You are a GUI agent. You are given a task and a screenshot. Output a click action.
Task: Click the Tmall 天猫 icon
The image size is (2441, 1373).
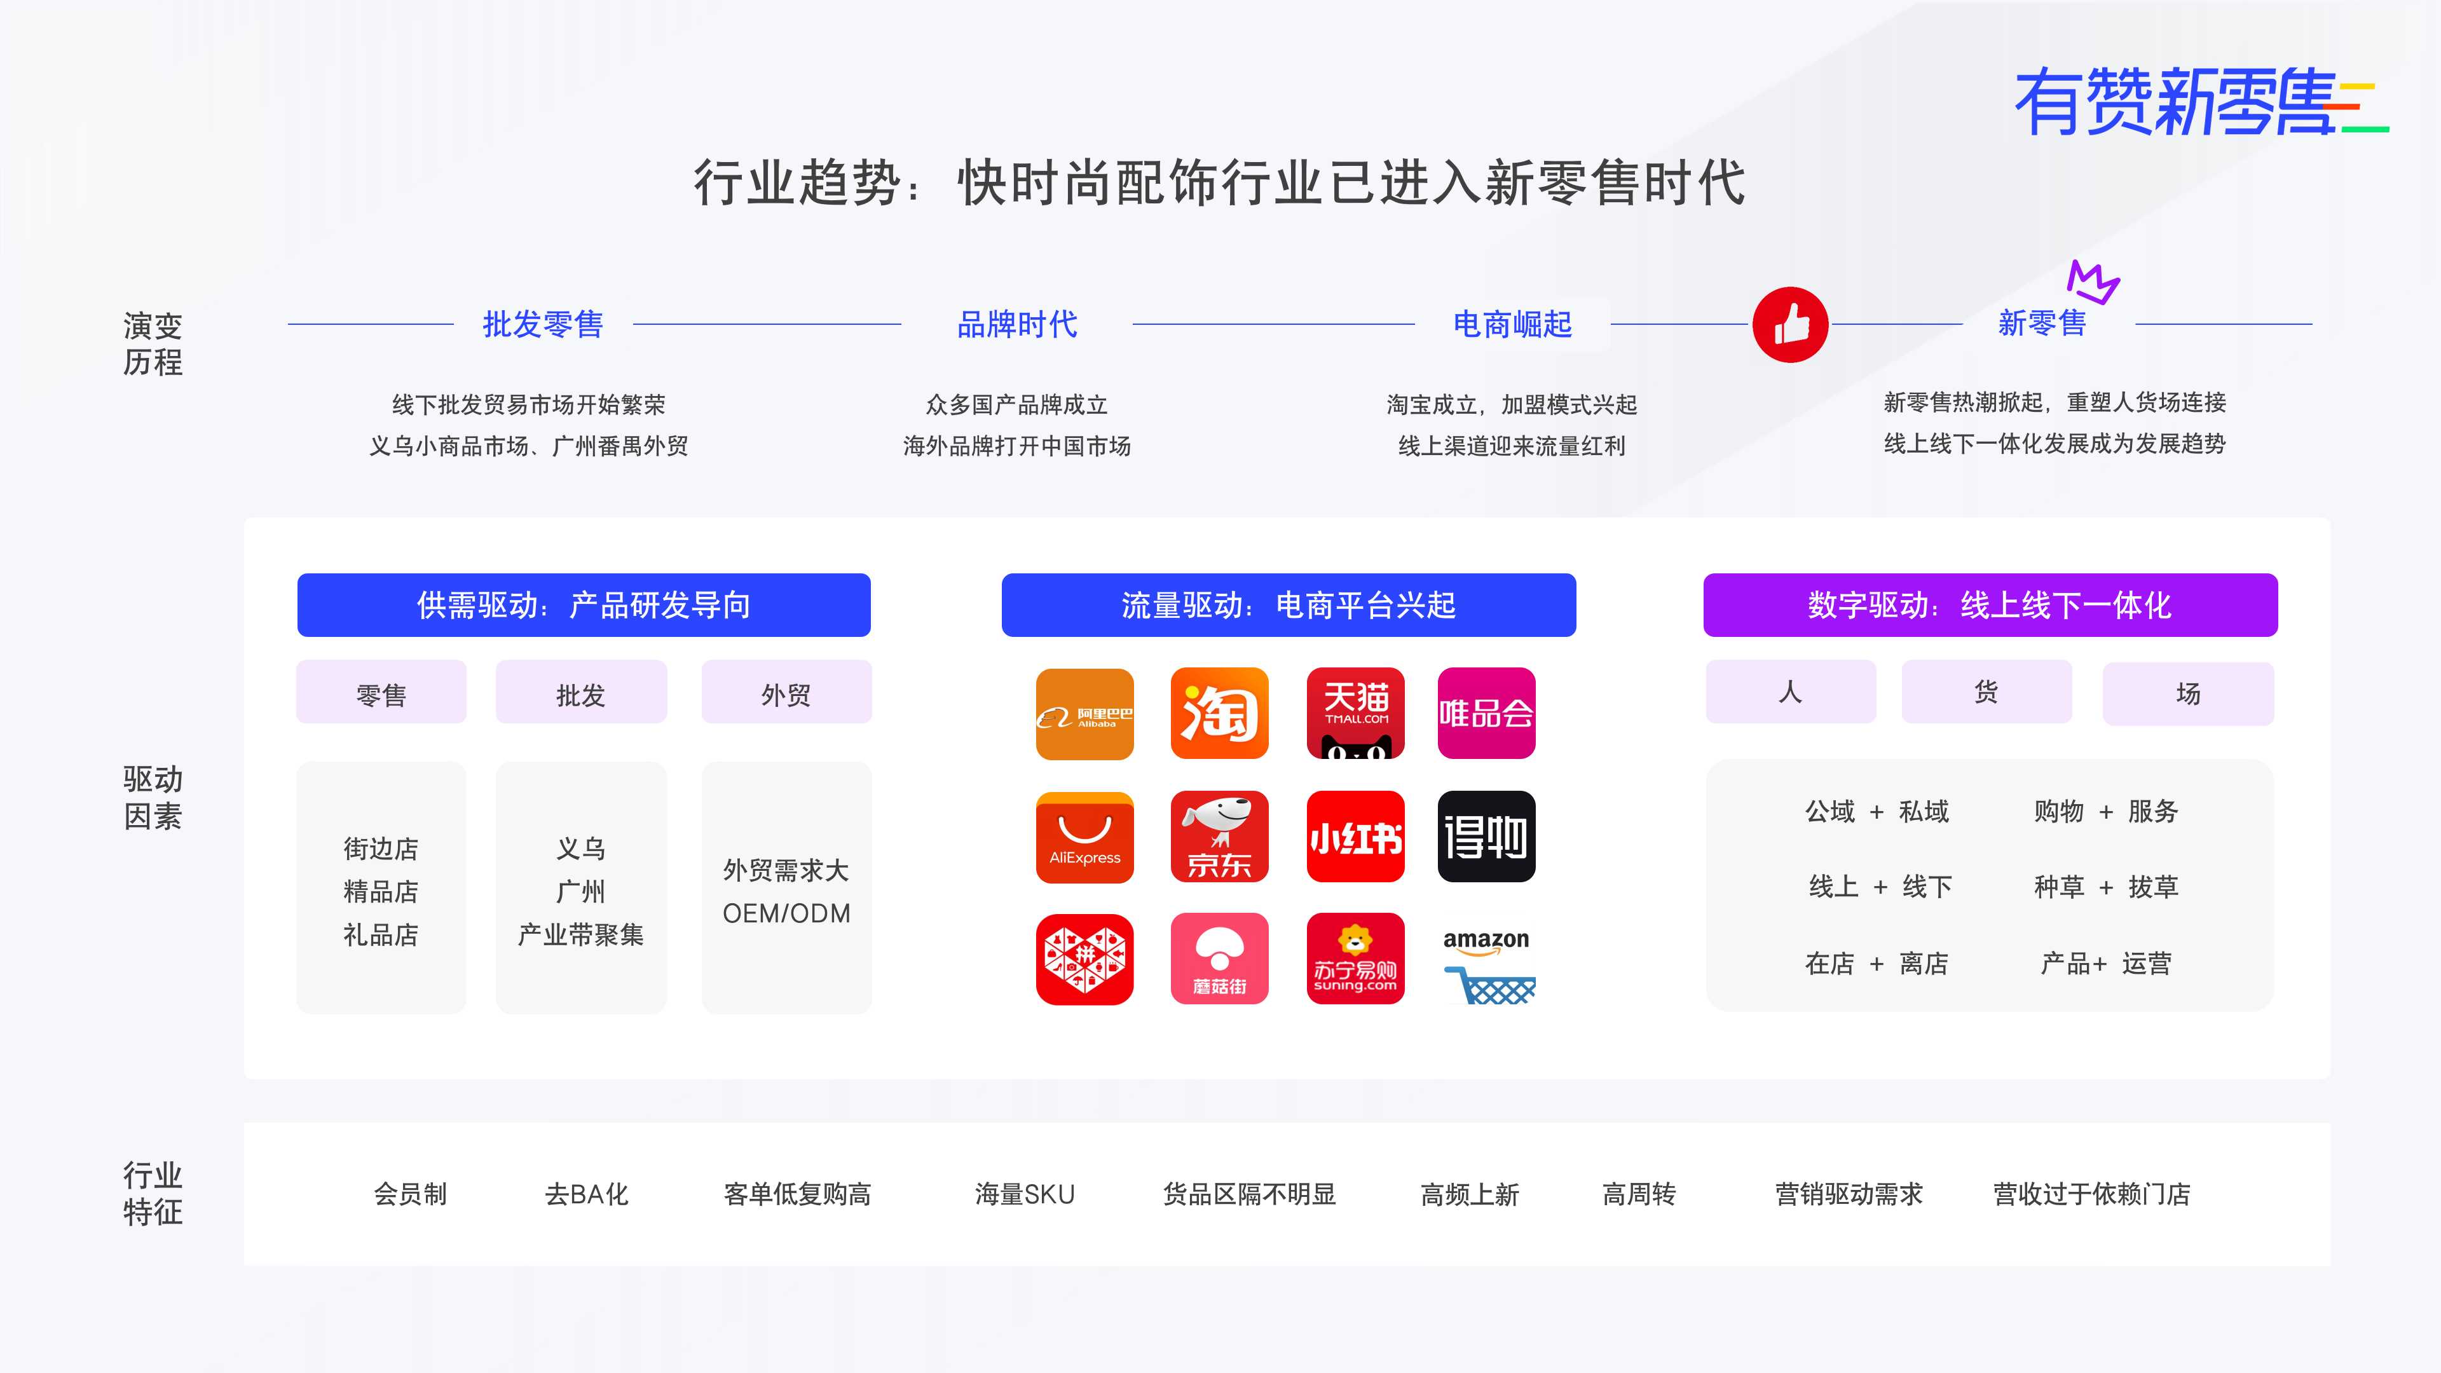click(1355, 713)
